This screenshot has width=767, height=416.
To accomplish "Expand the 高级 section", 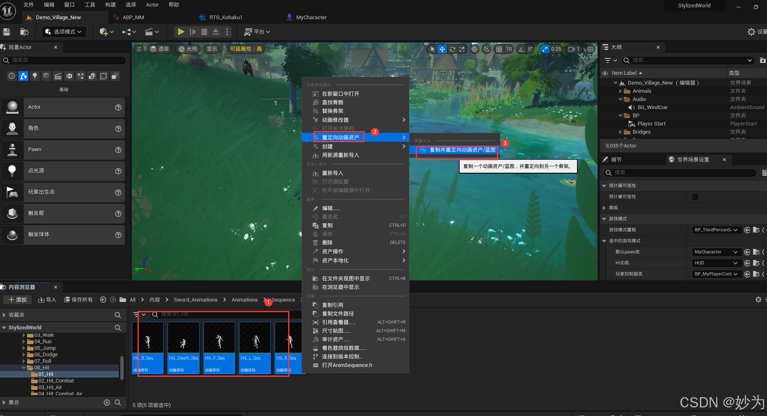I will [604, 208].
